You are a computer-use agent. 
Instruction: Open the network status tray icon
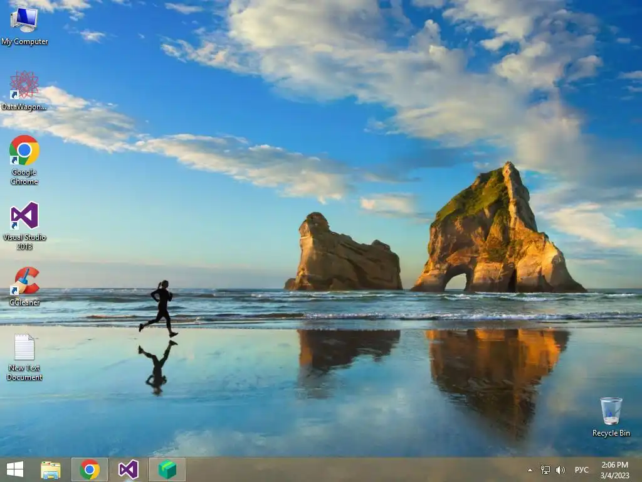545,470
